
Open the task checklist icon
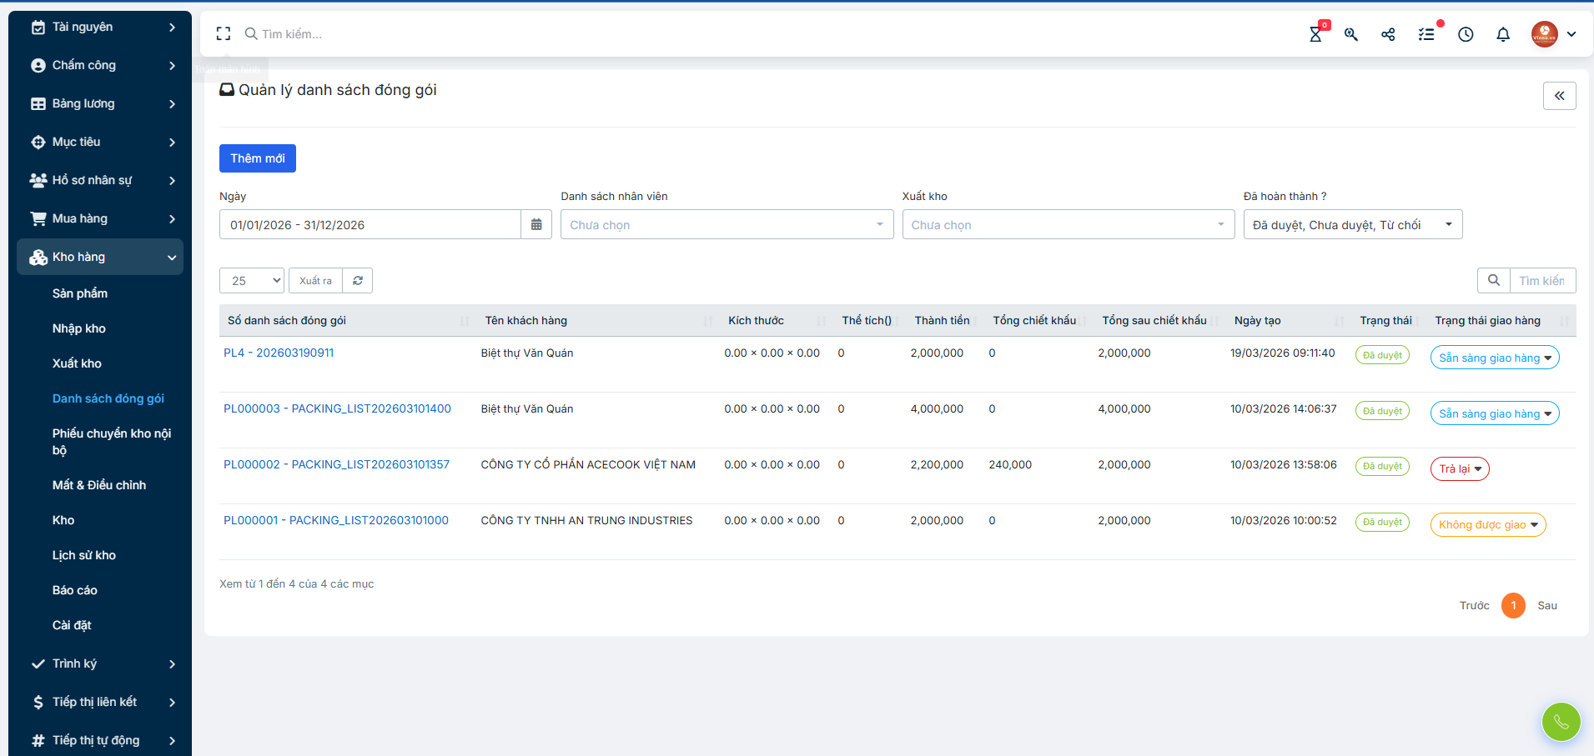coord(1426,34)
